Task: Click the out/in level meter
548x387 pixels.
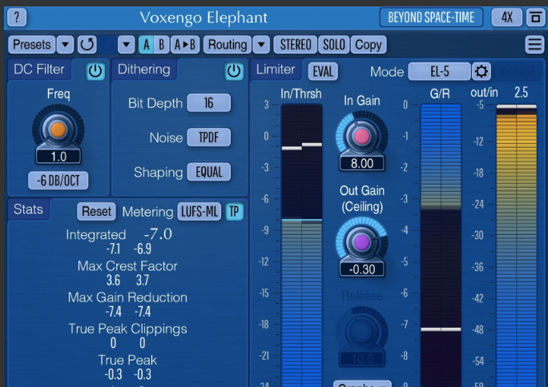Action: pyautogui.click(x=517, y=245)
